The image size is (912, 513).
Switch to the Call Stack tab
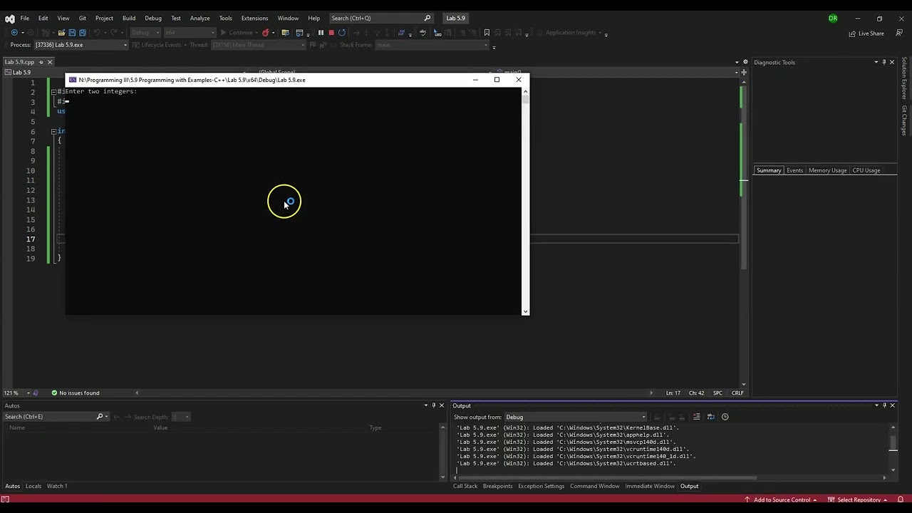point(465,486)
